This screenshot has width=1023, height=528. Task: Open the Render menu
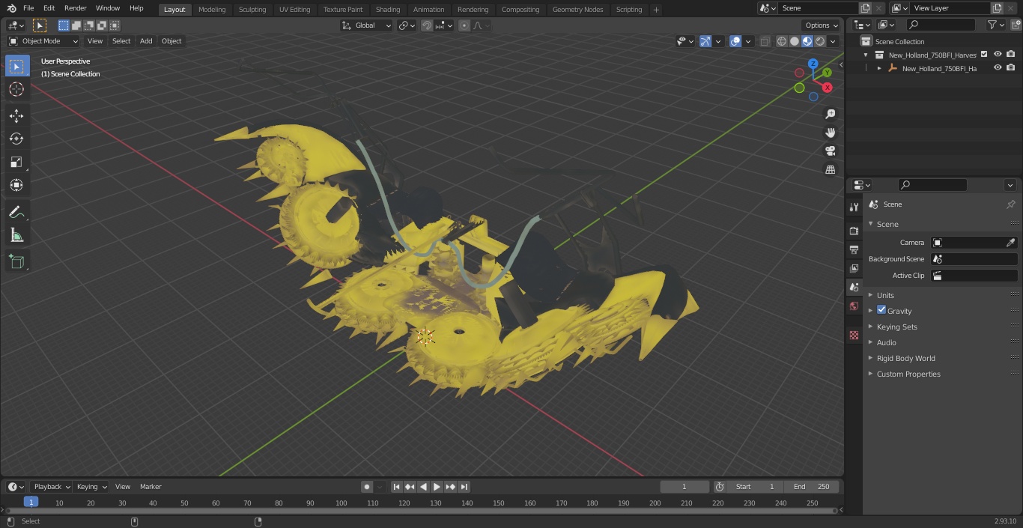pos(75,8)
